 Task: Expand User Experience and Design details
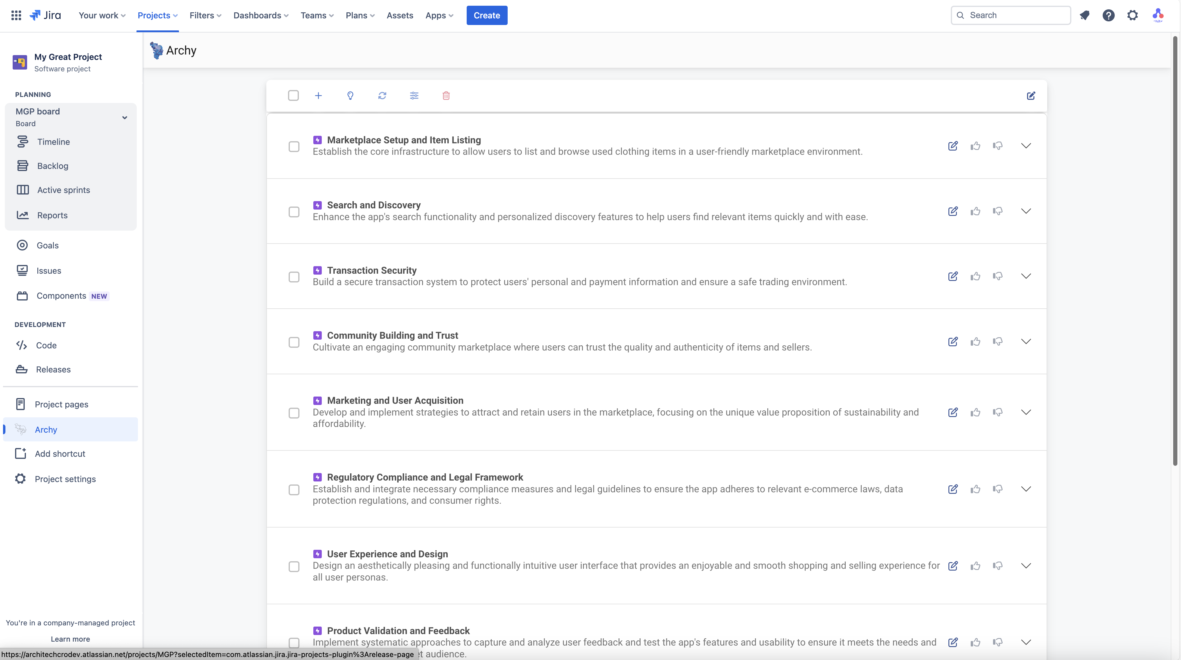pyautogui.click(x=1026, y=565)
